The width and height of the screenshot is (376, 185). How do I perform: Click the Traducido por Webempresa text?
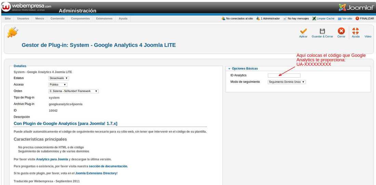[47, 181]
